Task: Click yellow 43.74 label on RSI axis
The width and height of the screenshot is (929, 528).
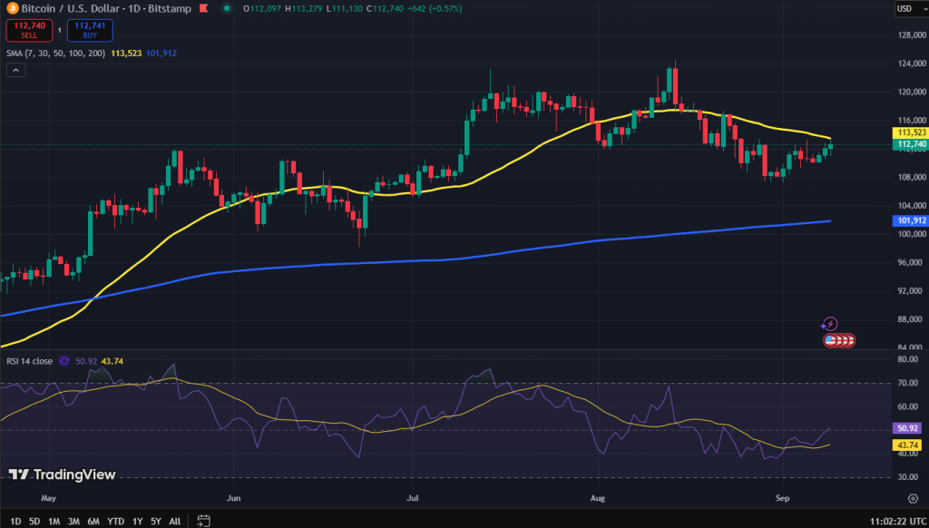Action: 907,445
